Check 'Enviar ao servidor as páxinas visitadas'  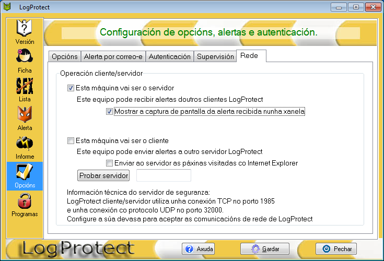pyautogui.click(x=109, y=163)
